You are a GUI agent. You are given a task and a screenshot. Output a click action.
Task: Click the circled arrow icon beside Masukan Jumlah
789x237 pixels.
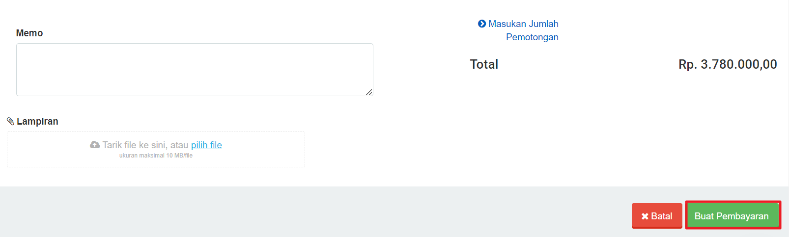(482, 24)
